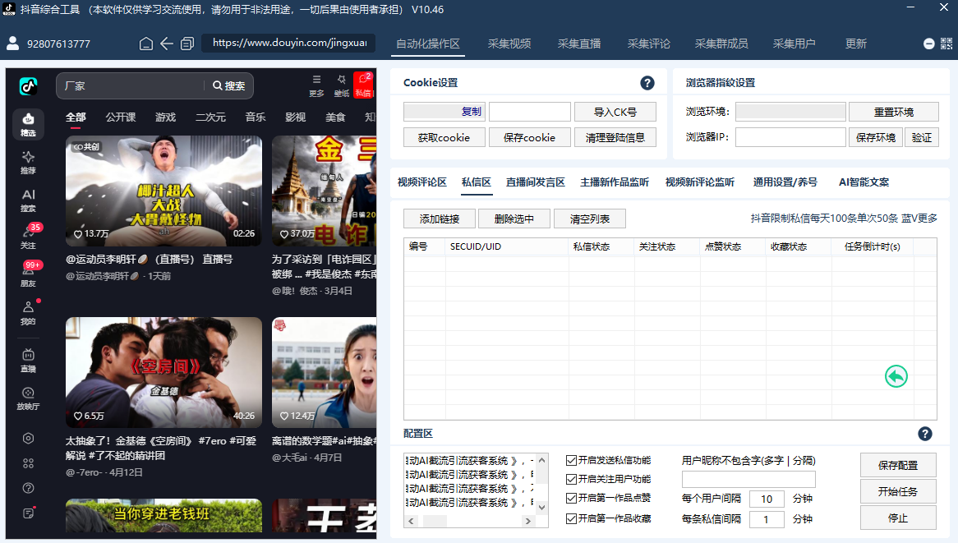Open the 放映厅 cinema sidebar icon
The height and width of the screenshot is (543, 958).
28,398
